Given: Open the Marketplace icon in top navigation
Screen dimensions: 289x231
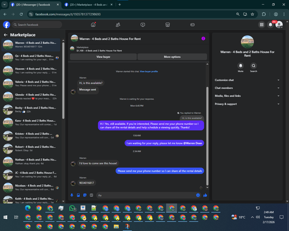Looking at the screenshot, I should [x=168, y=25].
